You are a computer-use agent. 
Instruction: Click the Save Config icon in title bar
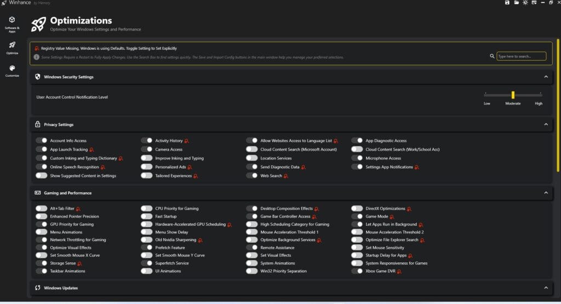click(507, 3)
